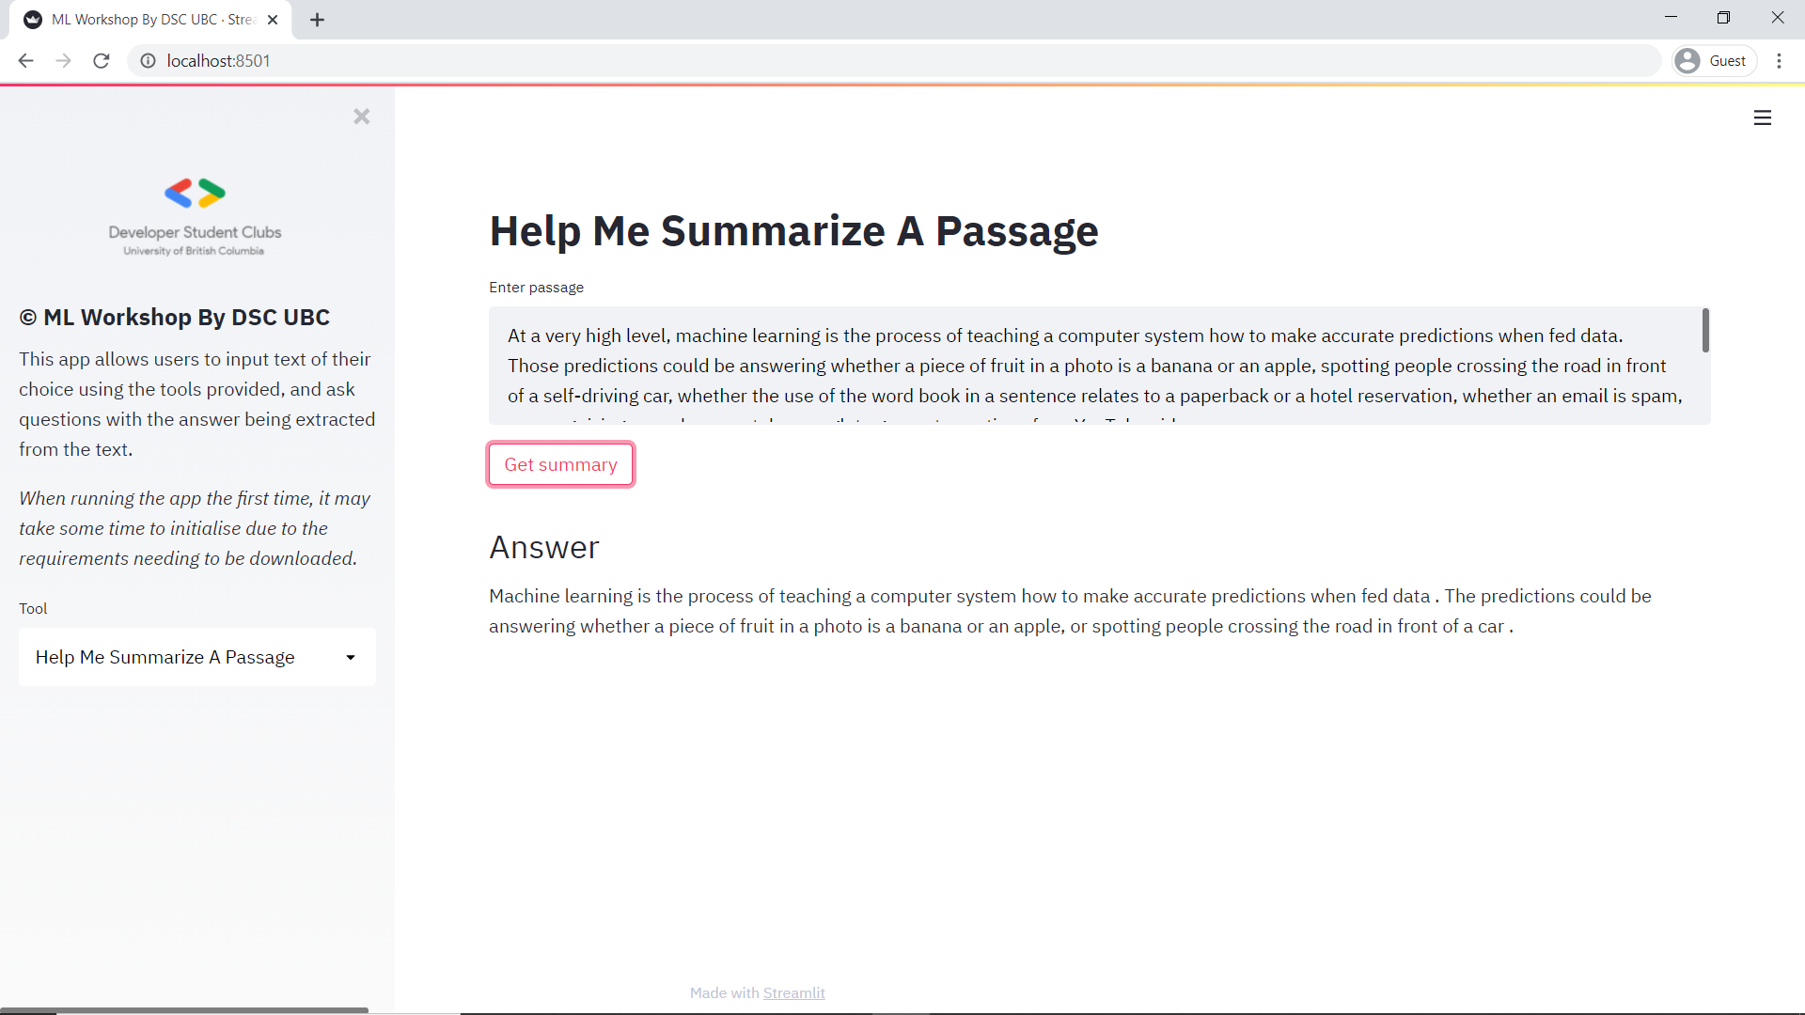Expand the Tool dropdown arrow
This screenshot has width=1805, height=1015.
click(351, 657)
